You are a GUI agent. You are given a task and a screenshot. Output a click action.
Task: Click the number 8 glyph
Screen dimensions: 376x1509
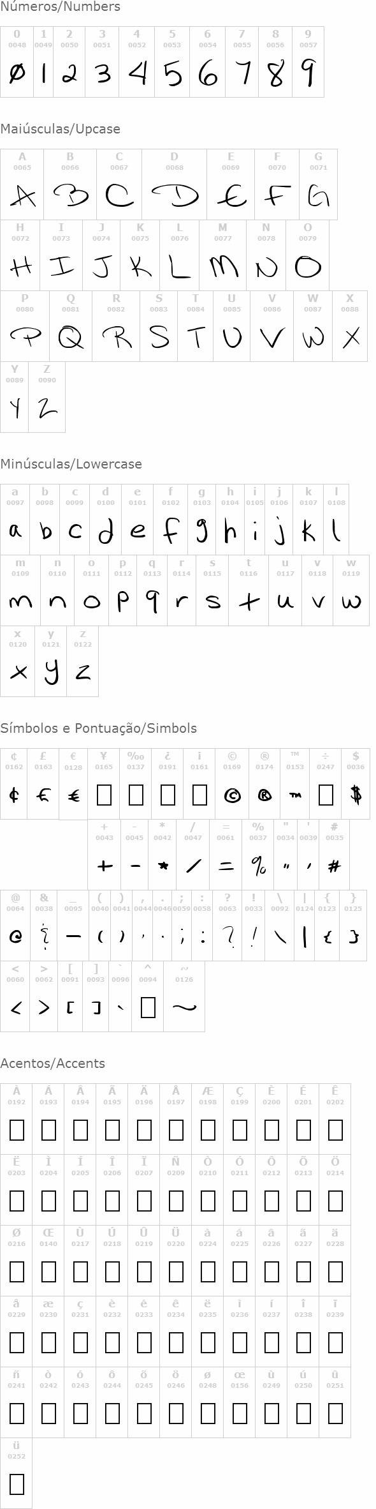(275, 74)
